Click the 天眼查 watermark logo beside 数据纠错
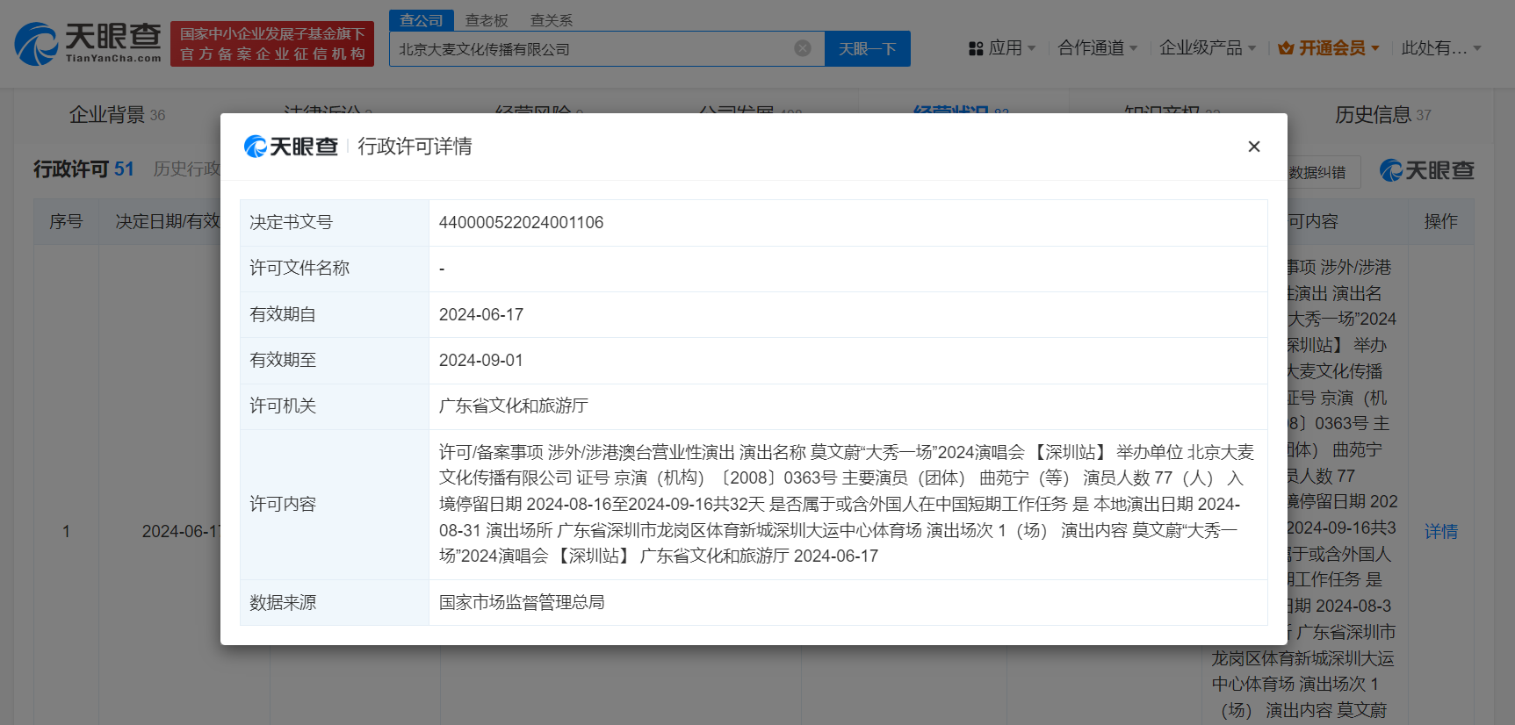1515x725 pixels. click(1427, 170)
